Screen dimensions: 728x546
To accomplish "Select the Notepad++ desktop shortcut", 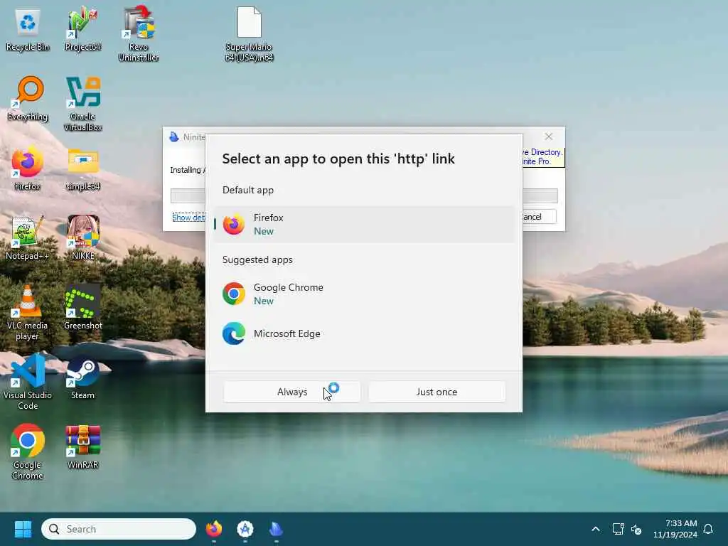I will (28, 237).
